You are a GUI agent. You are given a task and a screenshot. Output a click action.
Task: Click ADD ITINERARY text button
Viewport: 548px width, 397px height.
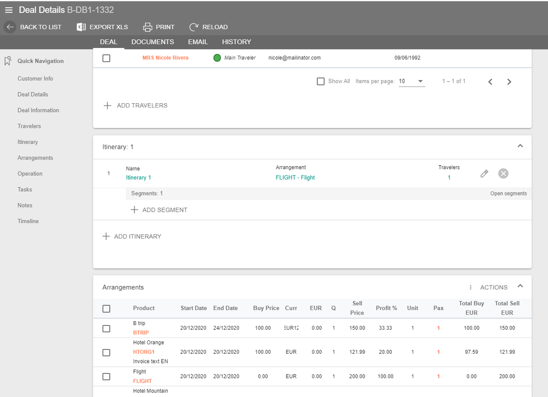(137, 236)
